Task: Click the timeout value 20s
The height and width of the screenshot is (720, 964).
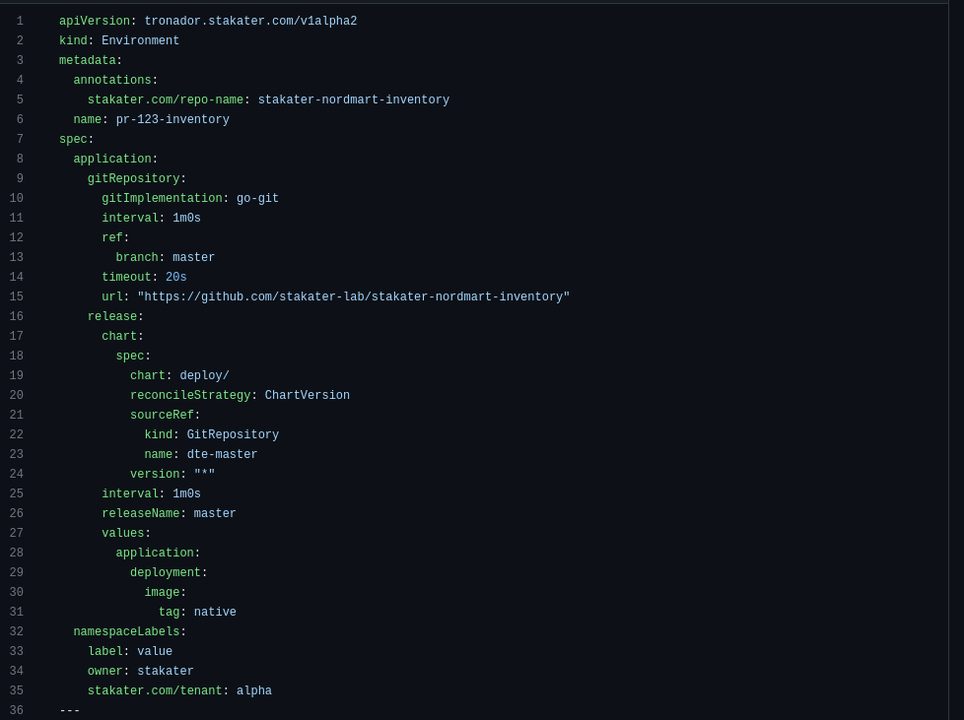Action: click(175, 277)
